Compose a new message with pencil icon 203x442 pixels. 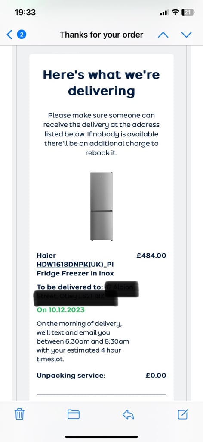pyautogui.click(x=183, y=414)
